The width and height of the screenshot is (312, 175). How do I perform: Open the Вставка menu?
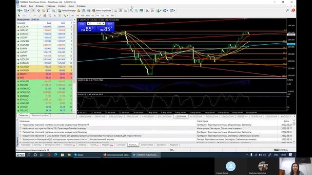(39, 6)
